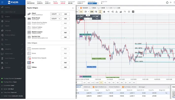The image size is (175, 100).
Task: Add the Docker Layout widget
Action: (x=65, y=33)
